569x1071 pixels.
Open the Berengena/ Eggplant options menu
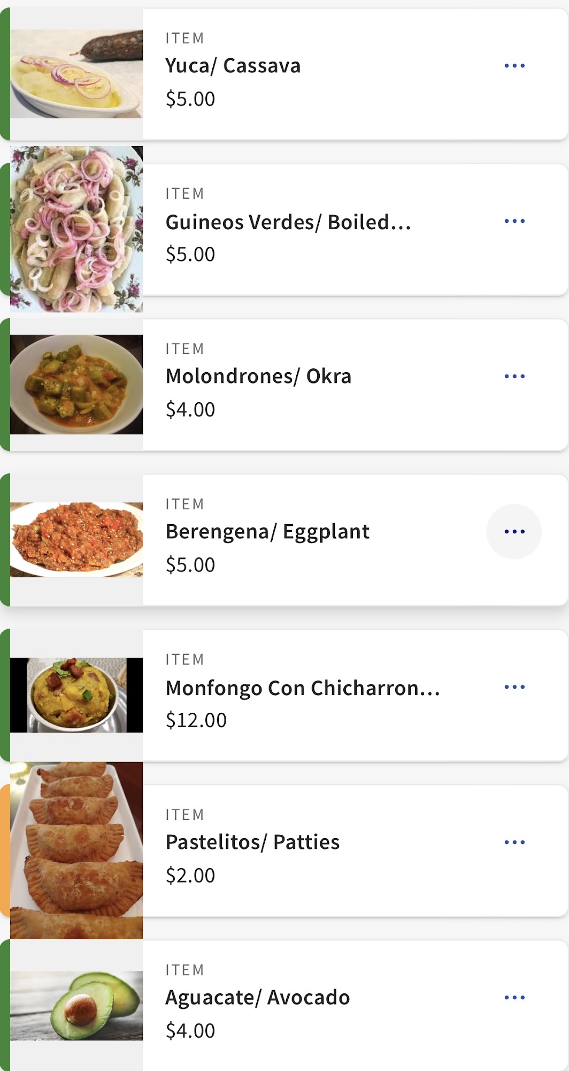(514, 532)
